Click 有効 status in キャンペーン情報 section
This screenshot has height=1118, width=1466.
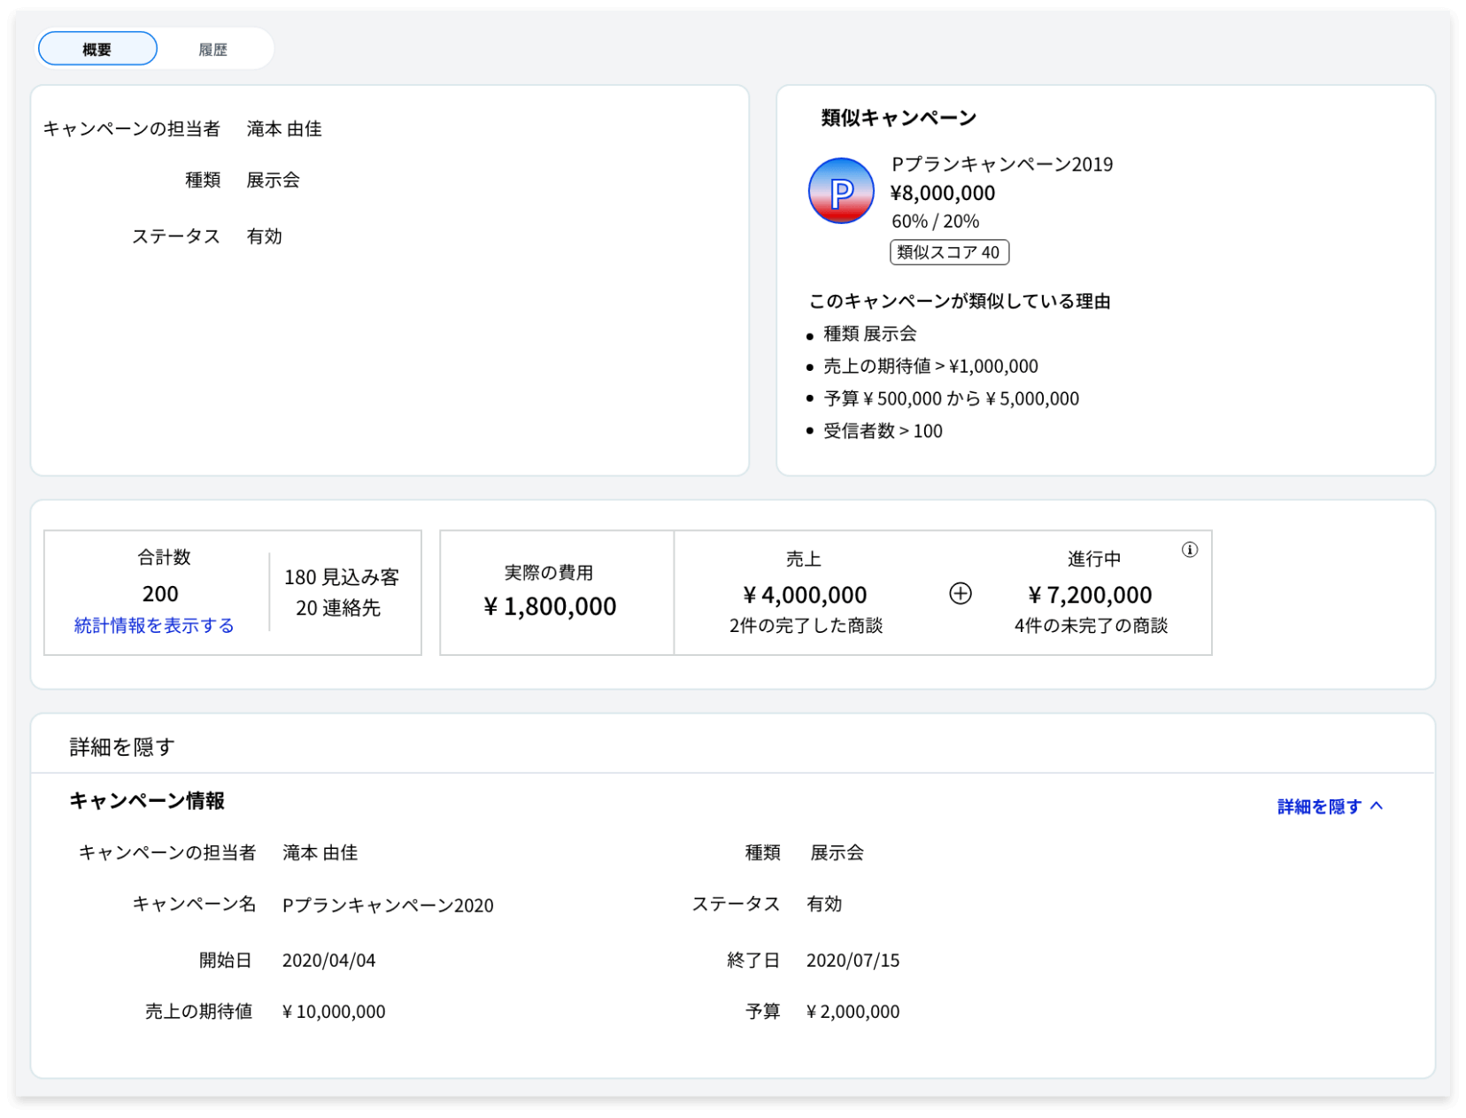point(824,904)
